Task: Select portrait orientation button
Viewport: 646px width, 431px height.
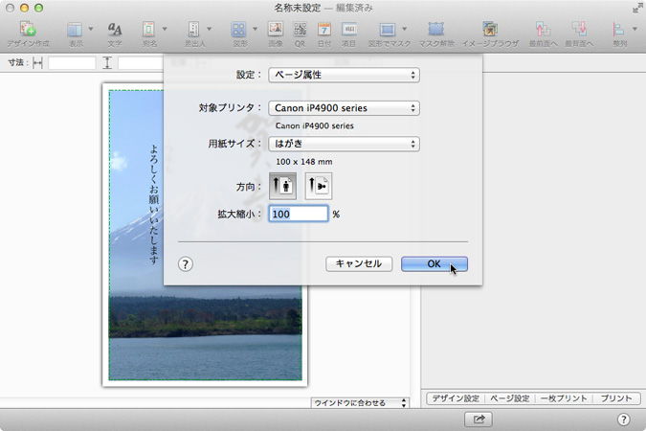Action: click(283, 187)
